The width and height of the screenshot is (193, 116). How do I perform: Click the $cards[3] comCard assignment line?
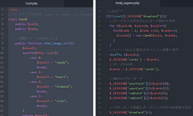point(139,98)
